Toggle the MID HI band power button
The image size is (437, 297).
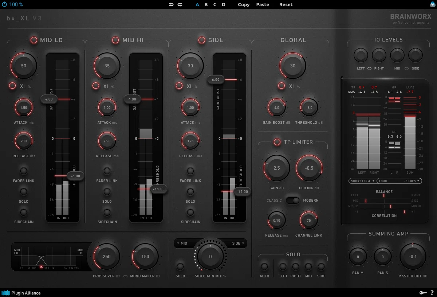(x=115, y=40)
